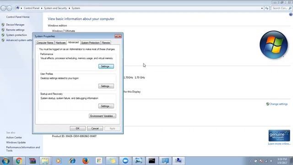Switch to System control panel taskbar icon

click(x=179, y=161)
